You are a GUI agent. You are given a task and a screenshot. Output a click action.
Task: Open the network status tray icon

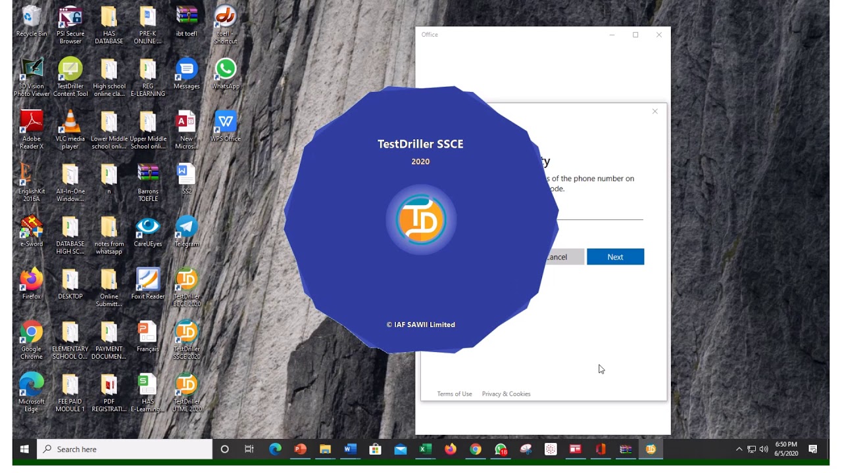pos(751,449)
